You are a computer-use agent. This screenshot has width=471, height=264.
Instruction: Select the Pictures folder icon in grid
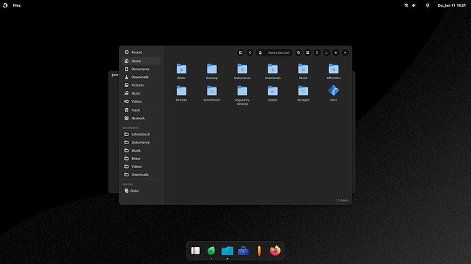pos(182,90)
